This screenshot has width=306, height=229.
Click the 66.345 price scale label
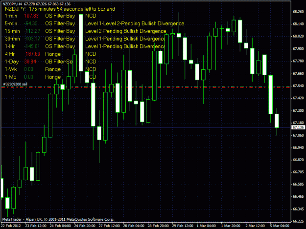click(x=298, y=209)
